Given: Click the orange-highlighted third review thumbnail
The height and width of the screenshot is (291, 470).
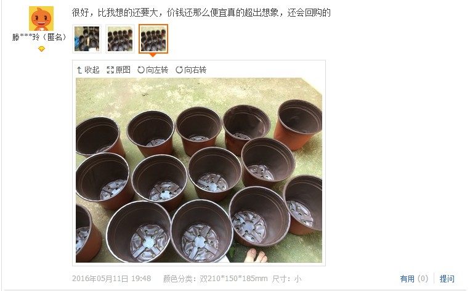Looking at the screenshot, I should click(x=153, y=39).
